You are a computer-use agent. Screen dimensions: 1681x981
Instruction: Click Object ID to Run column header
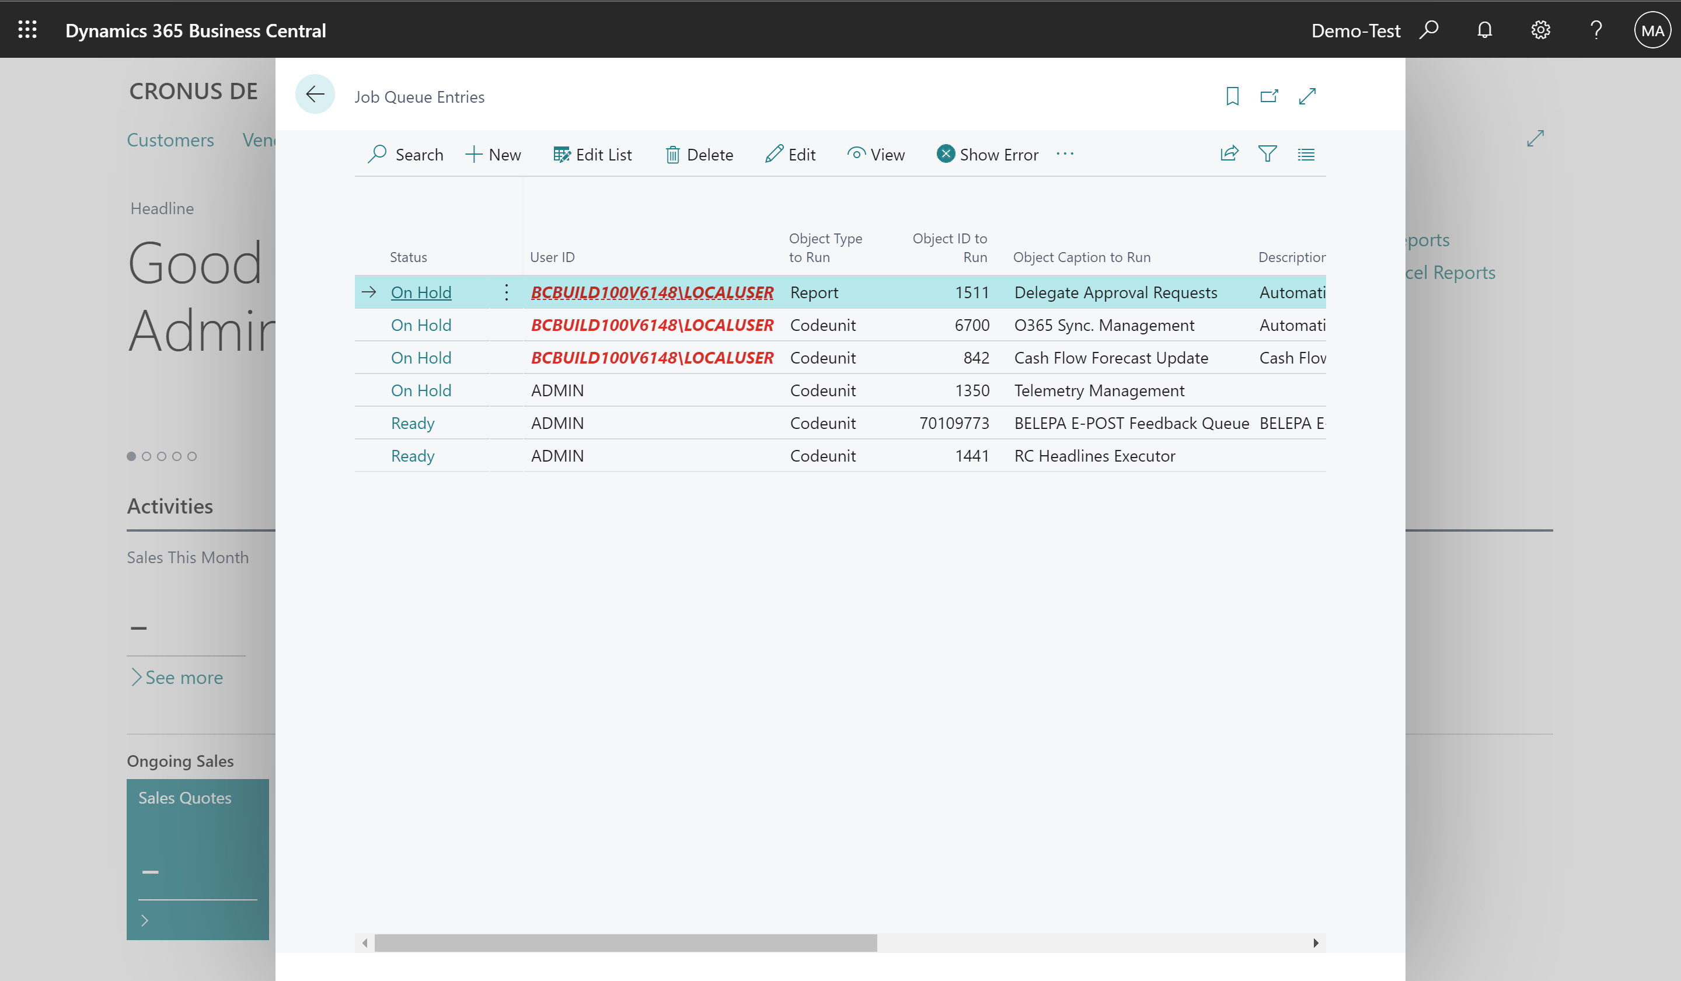pos(950,248)
